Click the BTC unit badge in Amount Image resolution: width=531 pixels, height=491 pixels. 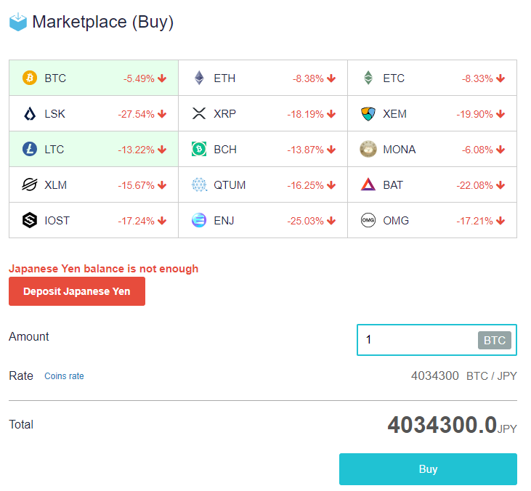[x=495, y=340]
